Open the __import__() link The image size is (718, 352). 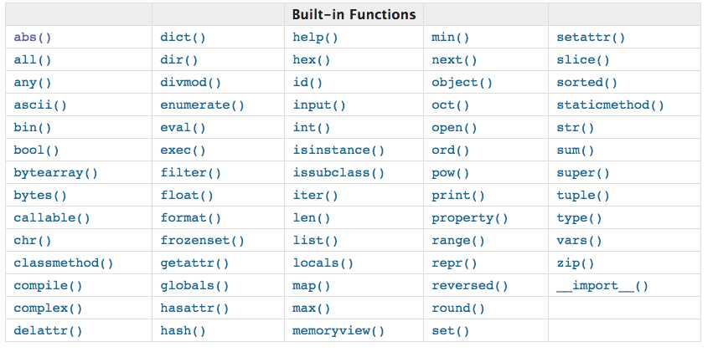(x=602, y=286)
